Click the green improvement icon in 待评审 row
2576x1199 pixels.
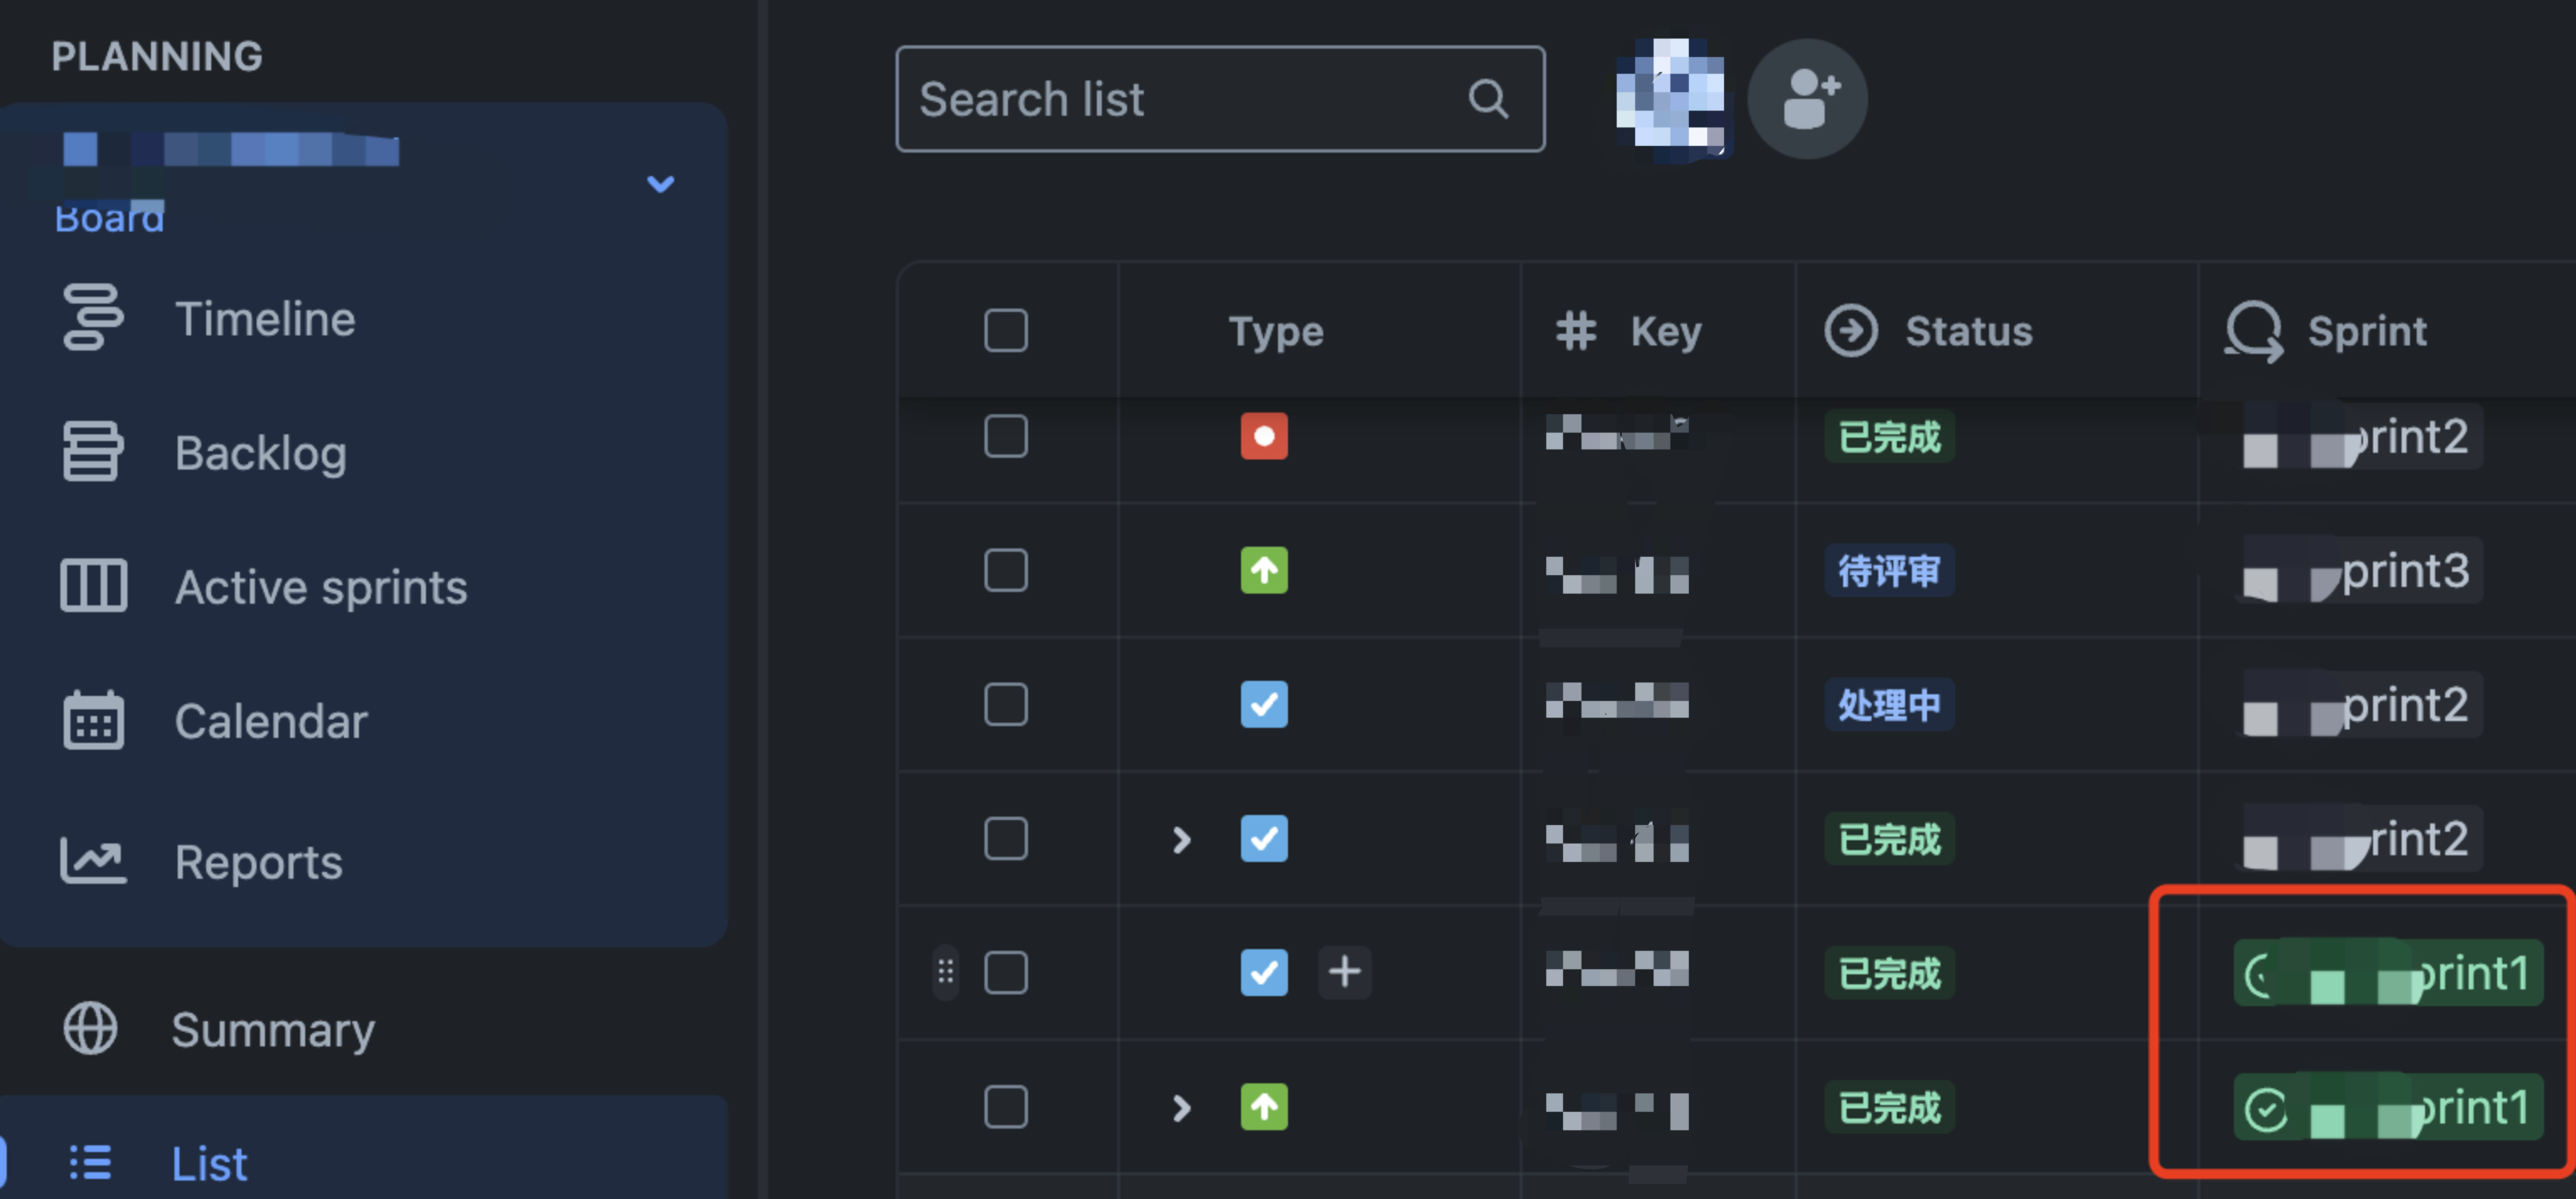coord(1264,570)
